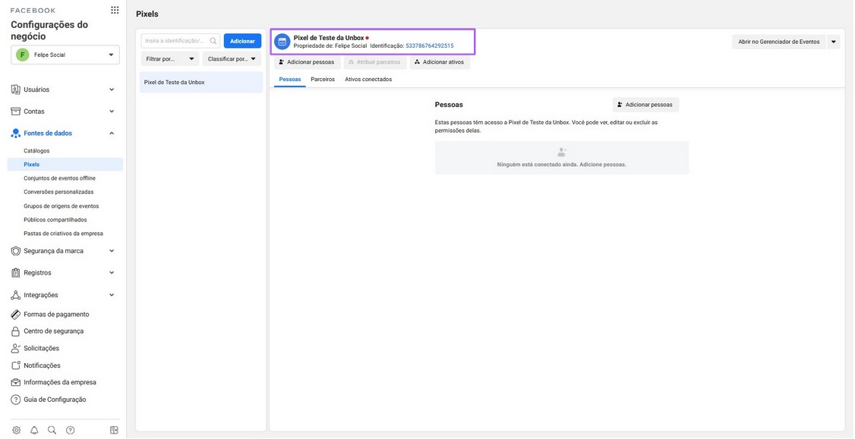The height and width of the screenshot is (439, 855).
Task: Click the blue pixel icon in header
Action: pyautogui.click(x=282, y=42)
